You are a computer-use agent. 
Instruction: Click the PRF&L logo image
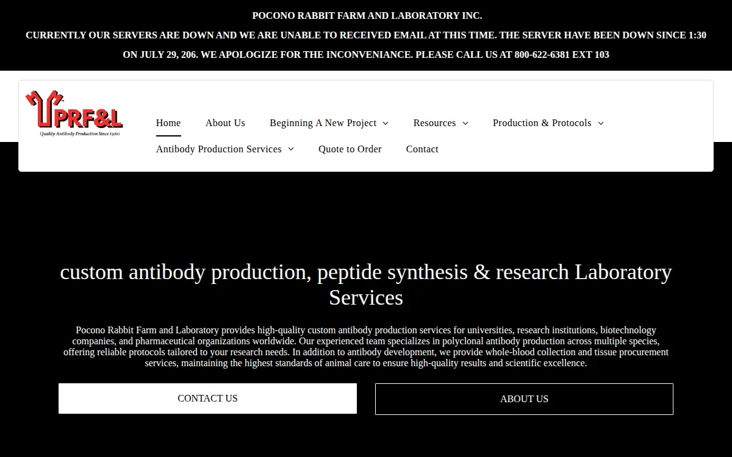click(74, 113)
